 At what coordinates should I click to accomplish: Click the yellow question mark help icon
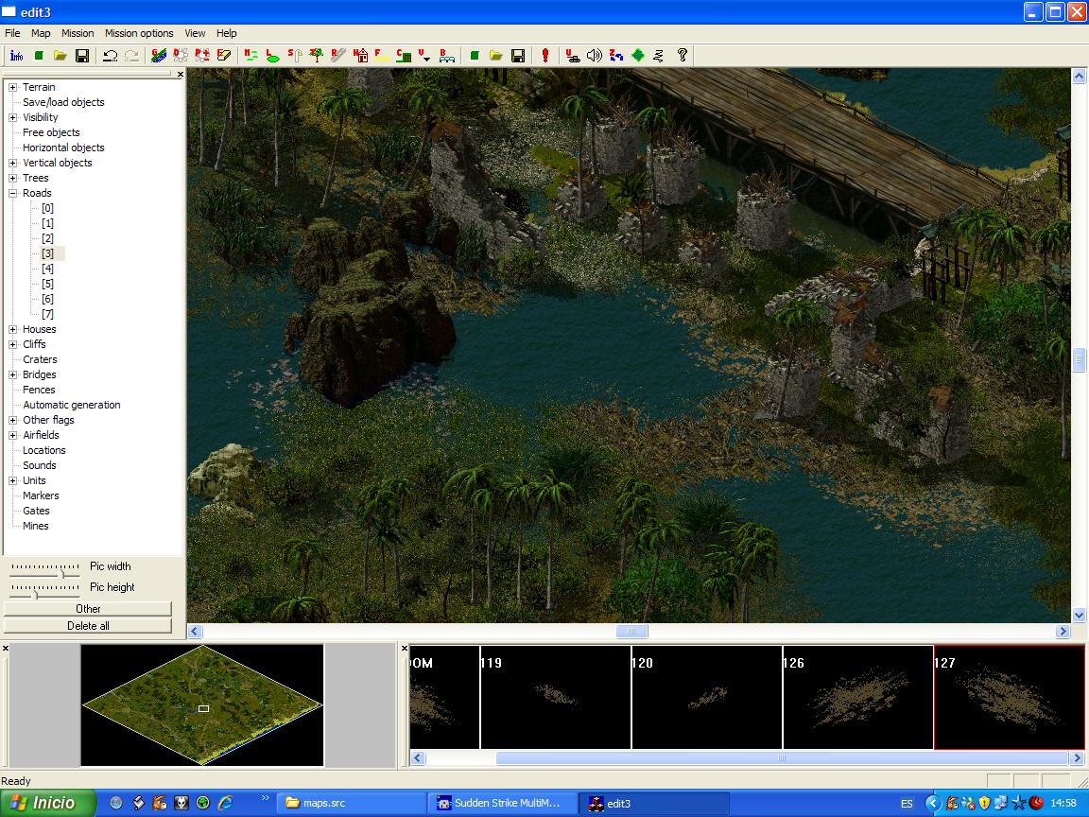(682, 56)
